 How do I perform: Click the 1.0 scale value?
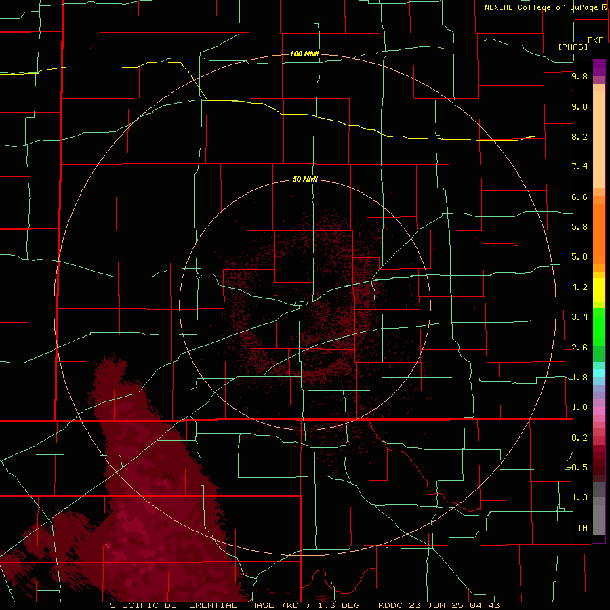[x=579, y=407]
